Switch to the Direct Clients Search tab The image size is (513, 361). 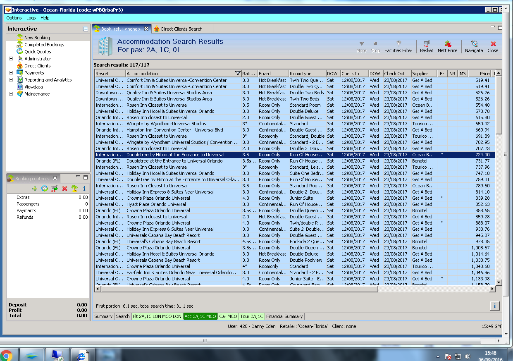point(181,29)
